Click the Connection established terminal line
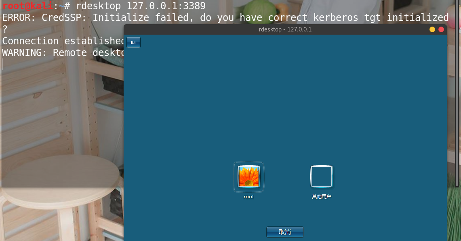This screenshot has width=461, height=241. (x=63, y=41)
